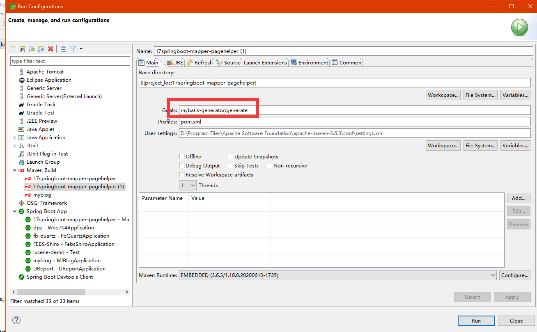Viewport: 537px width, 332px height.
Task: Delete selected launch configuration with red X
Action: [x=50, y=49]
